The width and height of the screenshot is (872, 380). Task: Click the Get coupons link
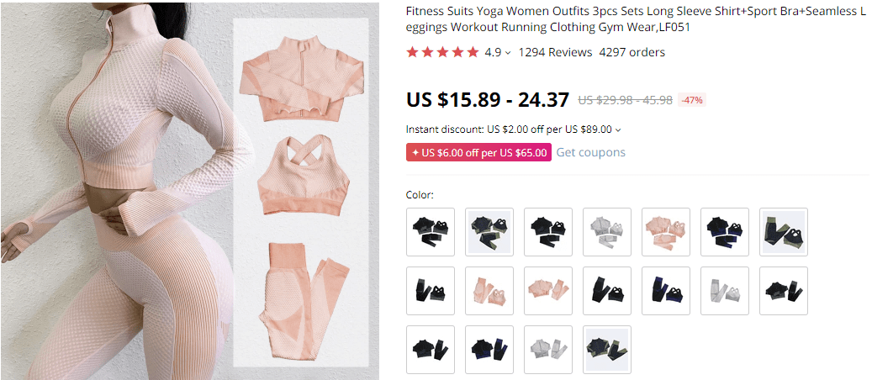(x=590, y=152)
